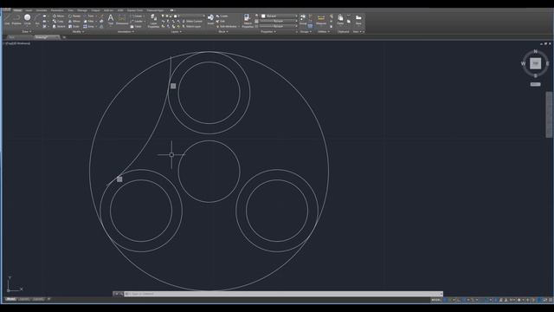
Task: Open workspace switching gear menu
Action: (519, 300)
